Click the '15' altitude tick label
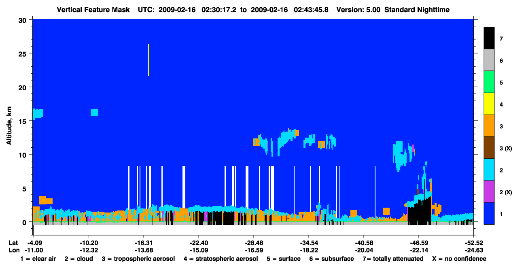Image resolution: width=526 pixels, height=270 pixels. tap(23, 121)
